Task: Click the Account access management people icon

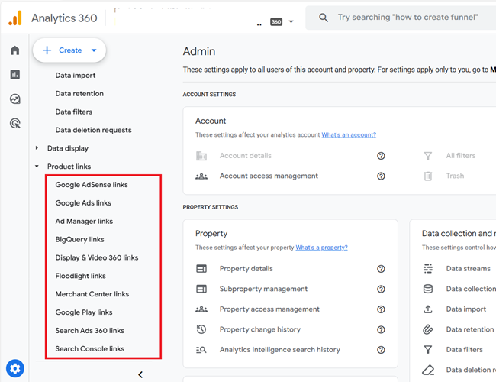Action: 201,176
